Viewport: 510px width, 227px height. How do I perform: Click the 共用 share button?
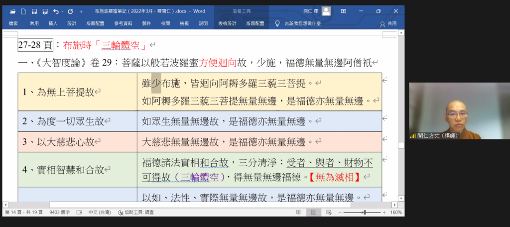pos(388,23)
